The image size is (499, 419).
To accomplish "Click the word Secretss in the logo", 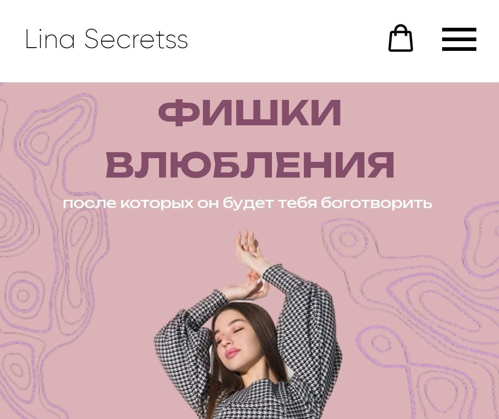I will 136,39.
